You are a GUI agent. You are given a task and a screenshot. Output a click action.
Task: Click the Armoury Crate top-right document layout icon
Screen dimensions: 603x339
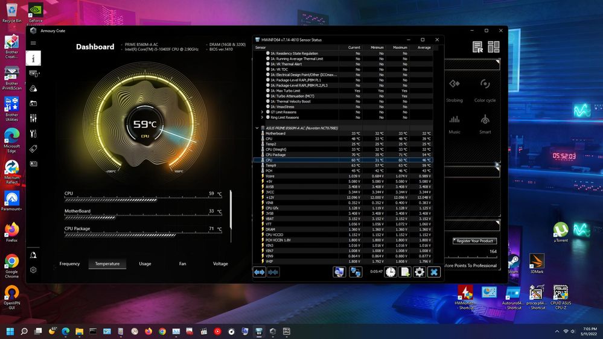(x=477, y=47)
